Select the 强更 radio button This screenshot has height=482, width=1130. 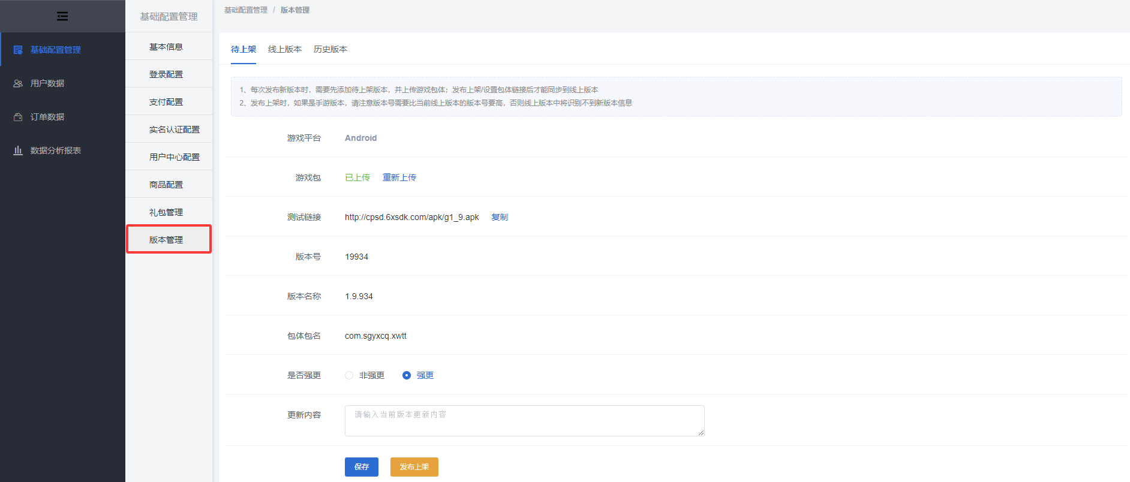pyautogui.click(x=407, y=375)
